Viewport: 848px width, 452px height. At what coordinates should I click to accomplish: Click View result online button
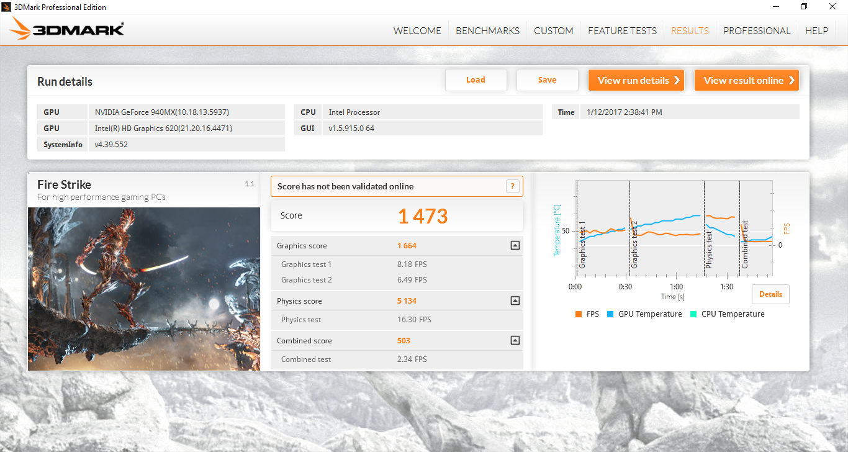(747, 80)
